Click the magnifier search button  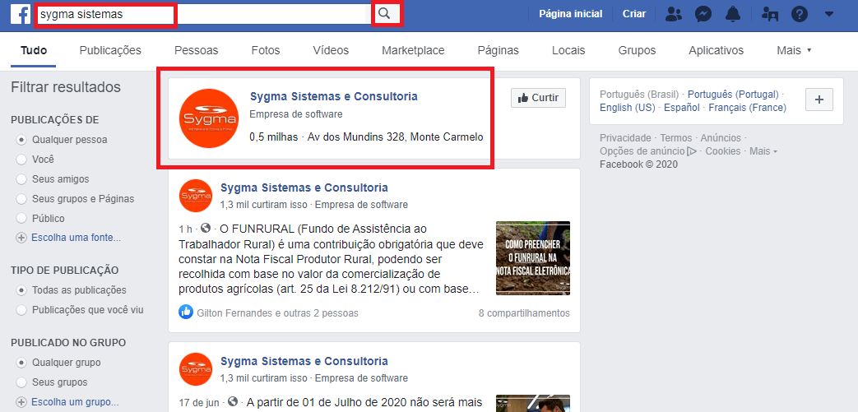coord(385,14)
